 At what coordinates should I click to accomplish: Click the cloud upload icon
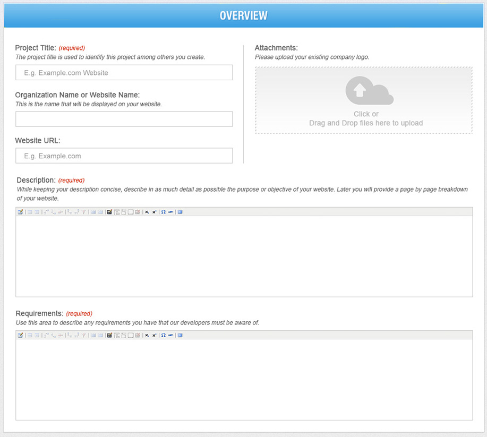tap(369, 90)
